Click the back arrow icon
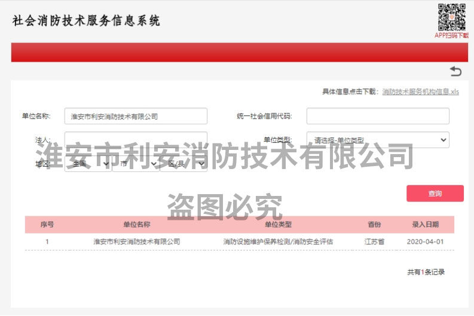This screenshot has width=474, height=316. [455, 72]
